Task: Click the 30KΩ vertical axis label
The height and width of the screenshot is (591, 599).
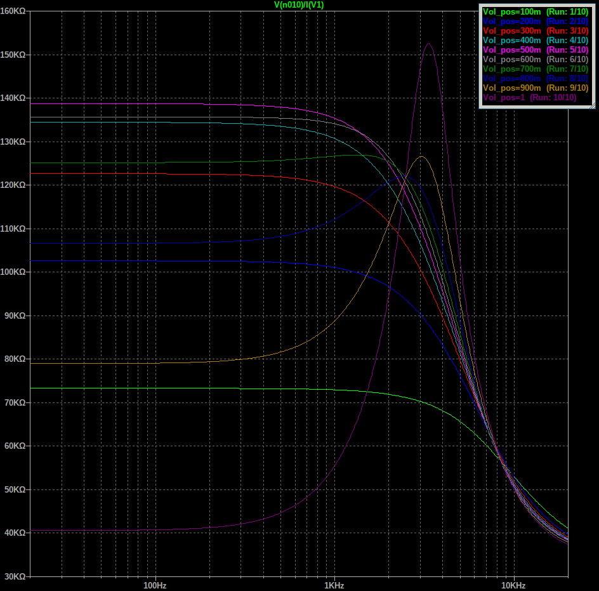Action: click(x=15, y=576)
